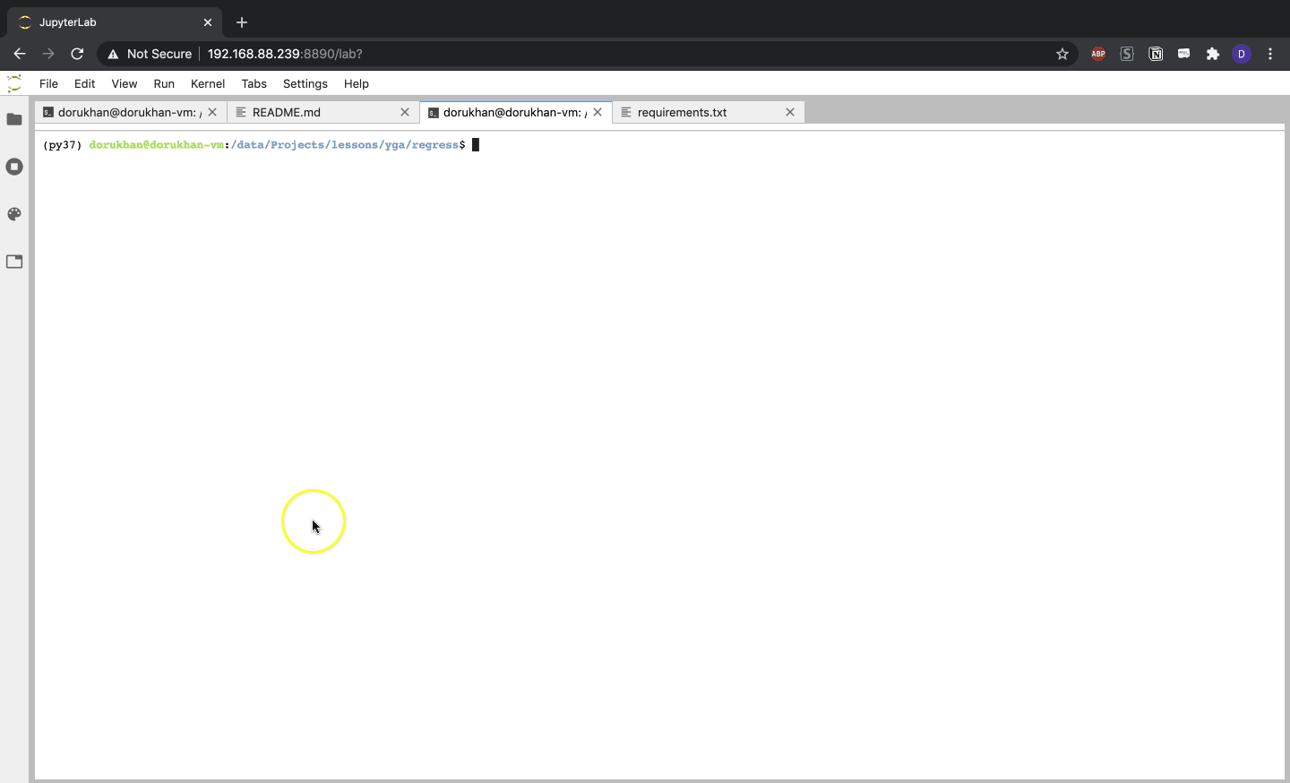
Task: Click the (py37) environment label
Action: click(x=63, y=145)
